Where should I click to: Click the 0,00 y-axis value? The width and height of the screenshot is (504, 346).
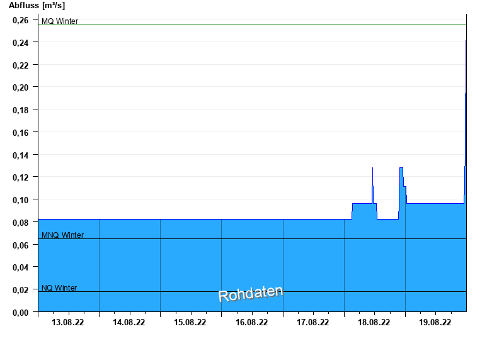point(21,313)
